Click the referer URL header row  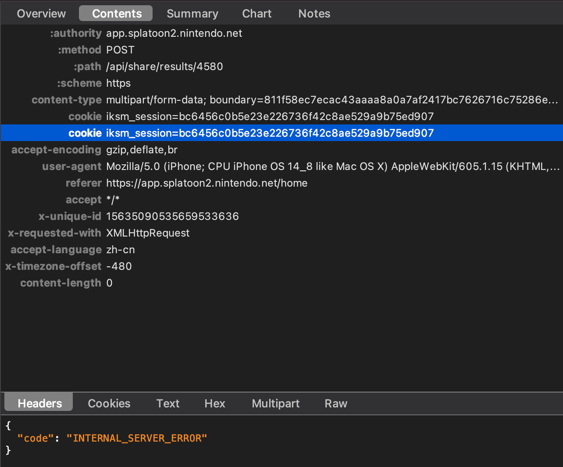pyautogui.click(x=207, y=183)
